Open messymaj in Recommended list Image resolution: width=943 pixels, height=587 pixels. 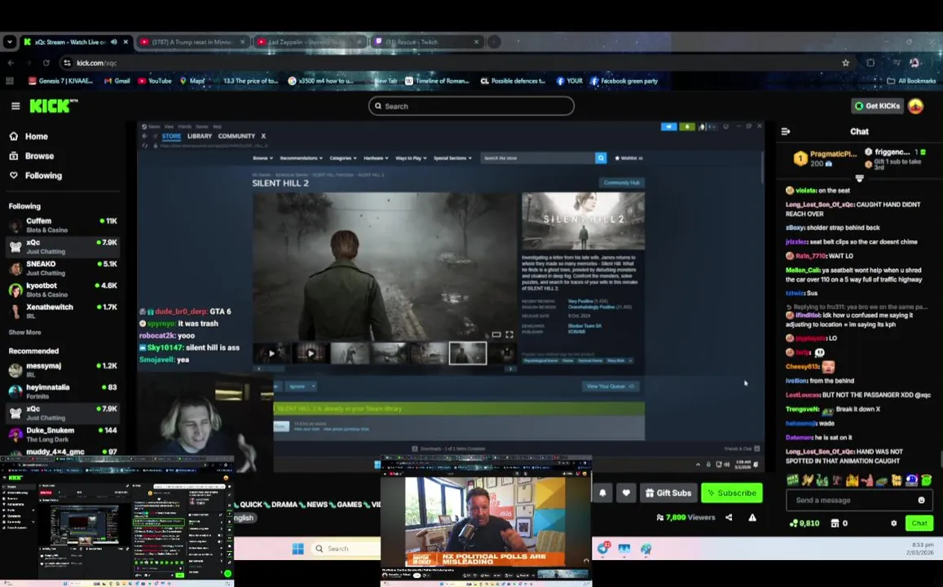(63, 370)
